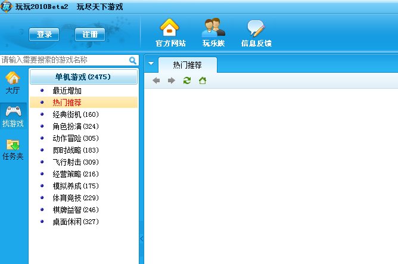Open the 信息反馈 feedback icon

coord(256,28)
